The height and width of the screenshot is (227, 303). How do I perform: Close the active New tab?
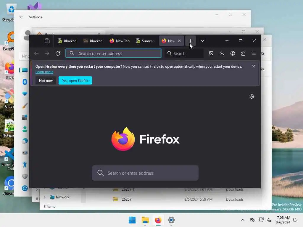(x=179, y=41)
